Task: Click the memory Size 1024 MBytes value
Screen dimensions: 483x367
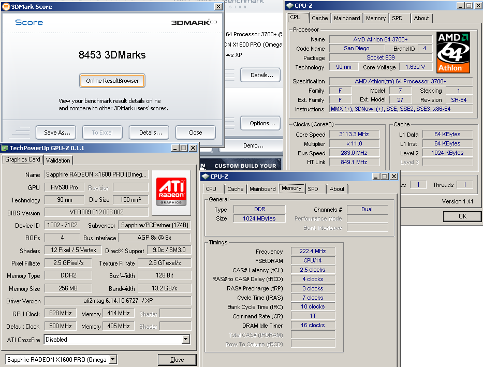Action: [259, 218]
